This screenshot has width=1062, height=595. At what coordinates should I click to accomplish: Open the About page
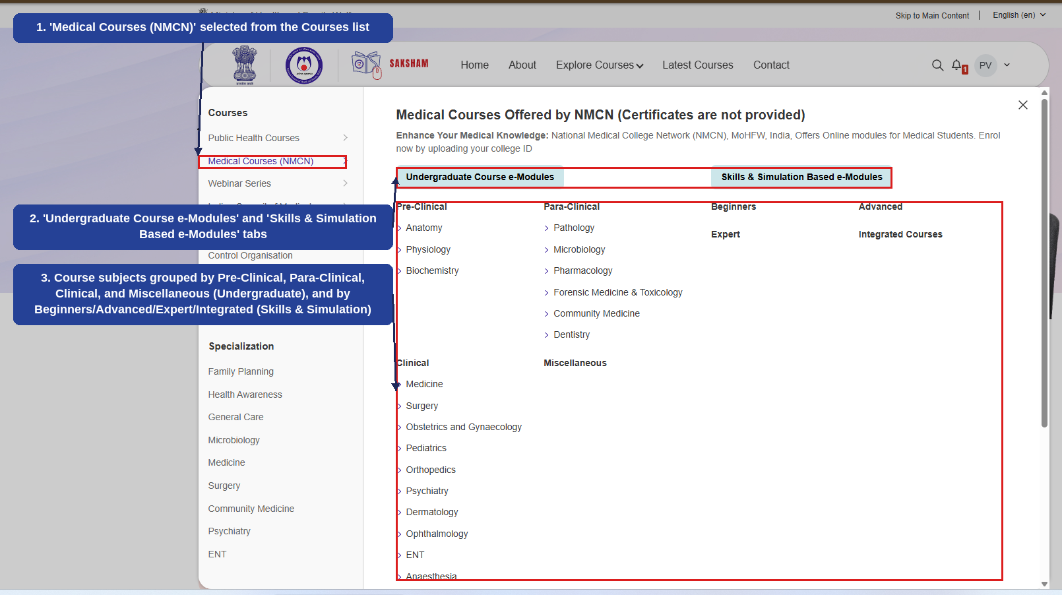pyautogui.click(x=522, y=65)
